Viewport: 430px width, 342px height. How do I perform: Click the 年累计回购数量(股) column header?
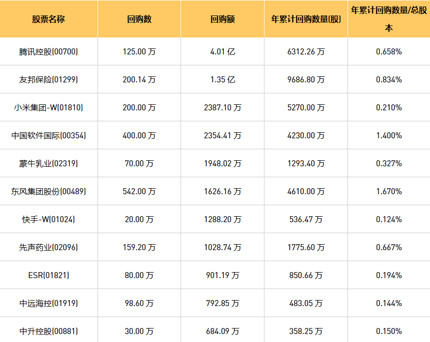coord(306,19)
